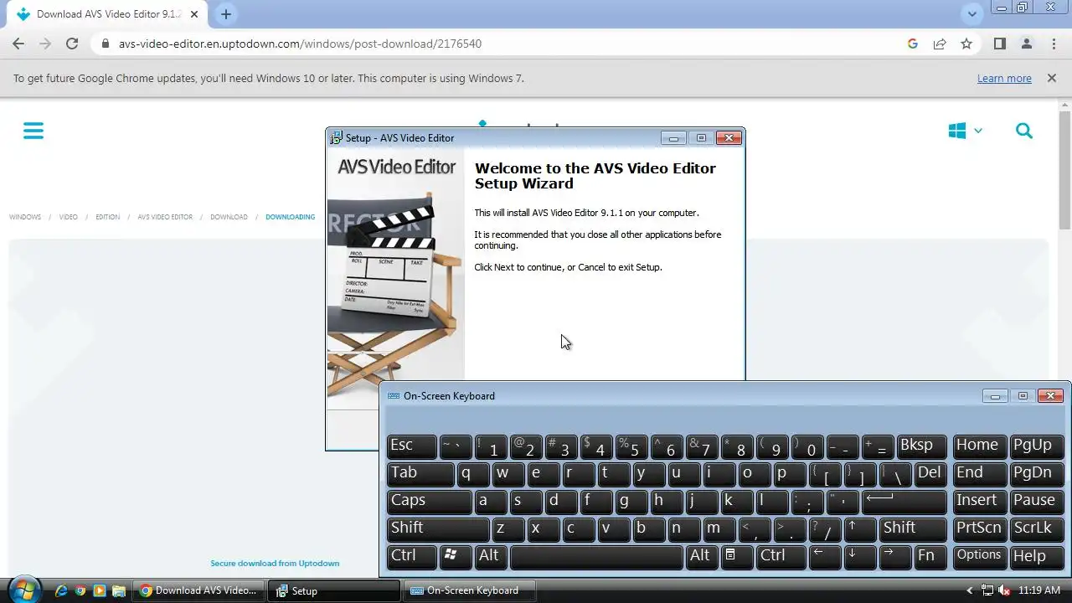Viewport: 1072px width, 603px height.
Task: Click the PrtScn key on On-Screen Keyboard
Action: click(980, 529)
